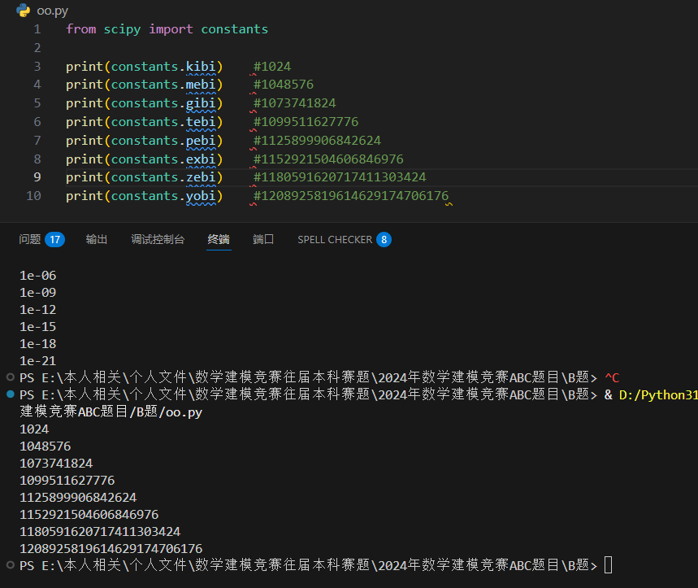Open the 调试控制台 debug console tab
The height and width of the screenshot is (588, 698).
(x=158, y=239)
